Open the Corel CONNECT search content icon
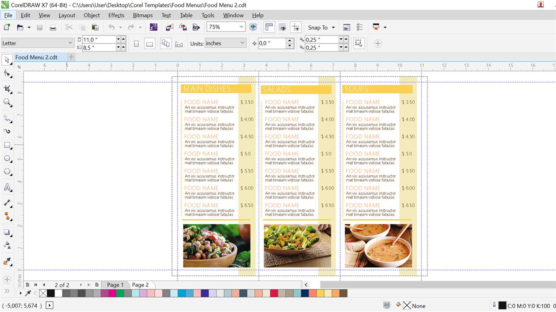This screenshot has width=556, height=312. [154, 27]
